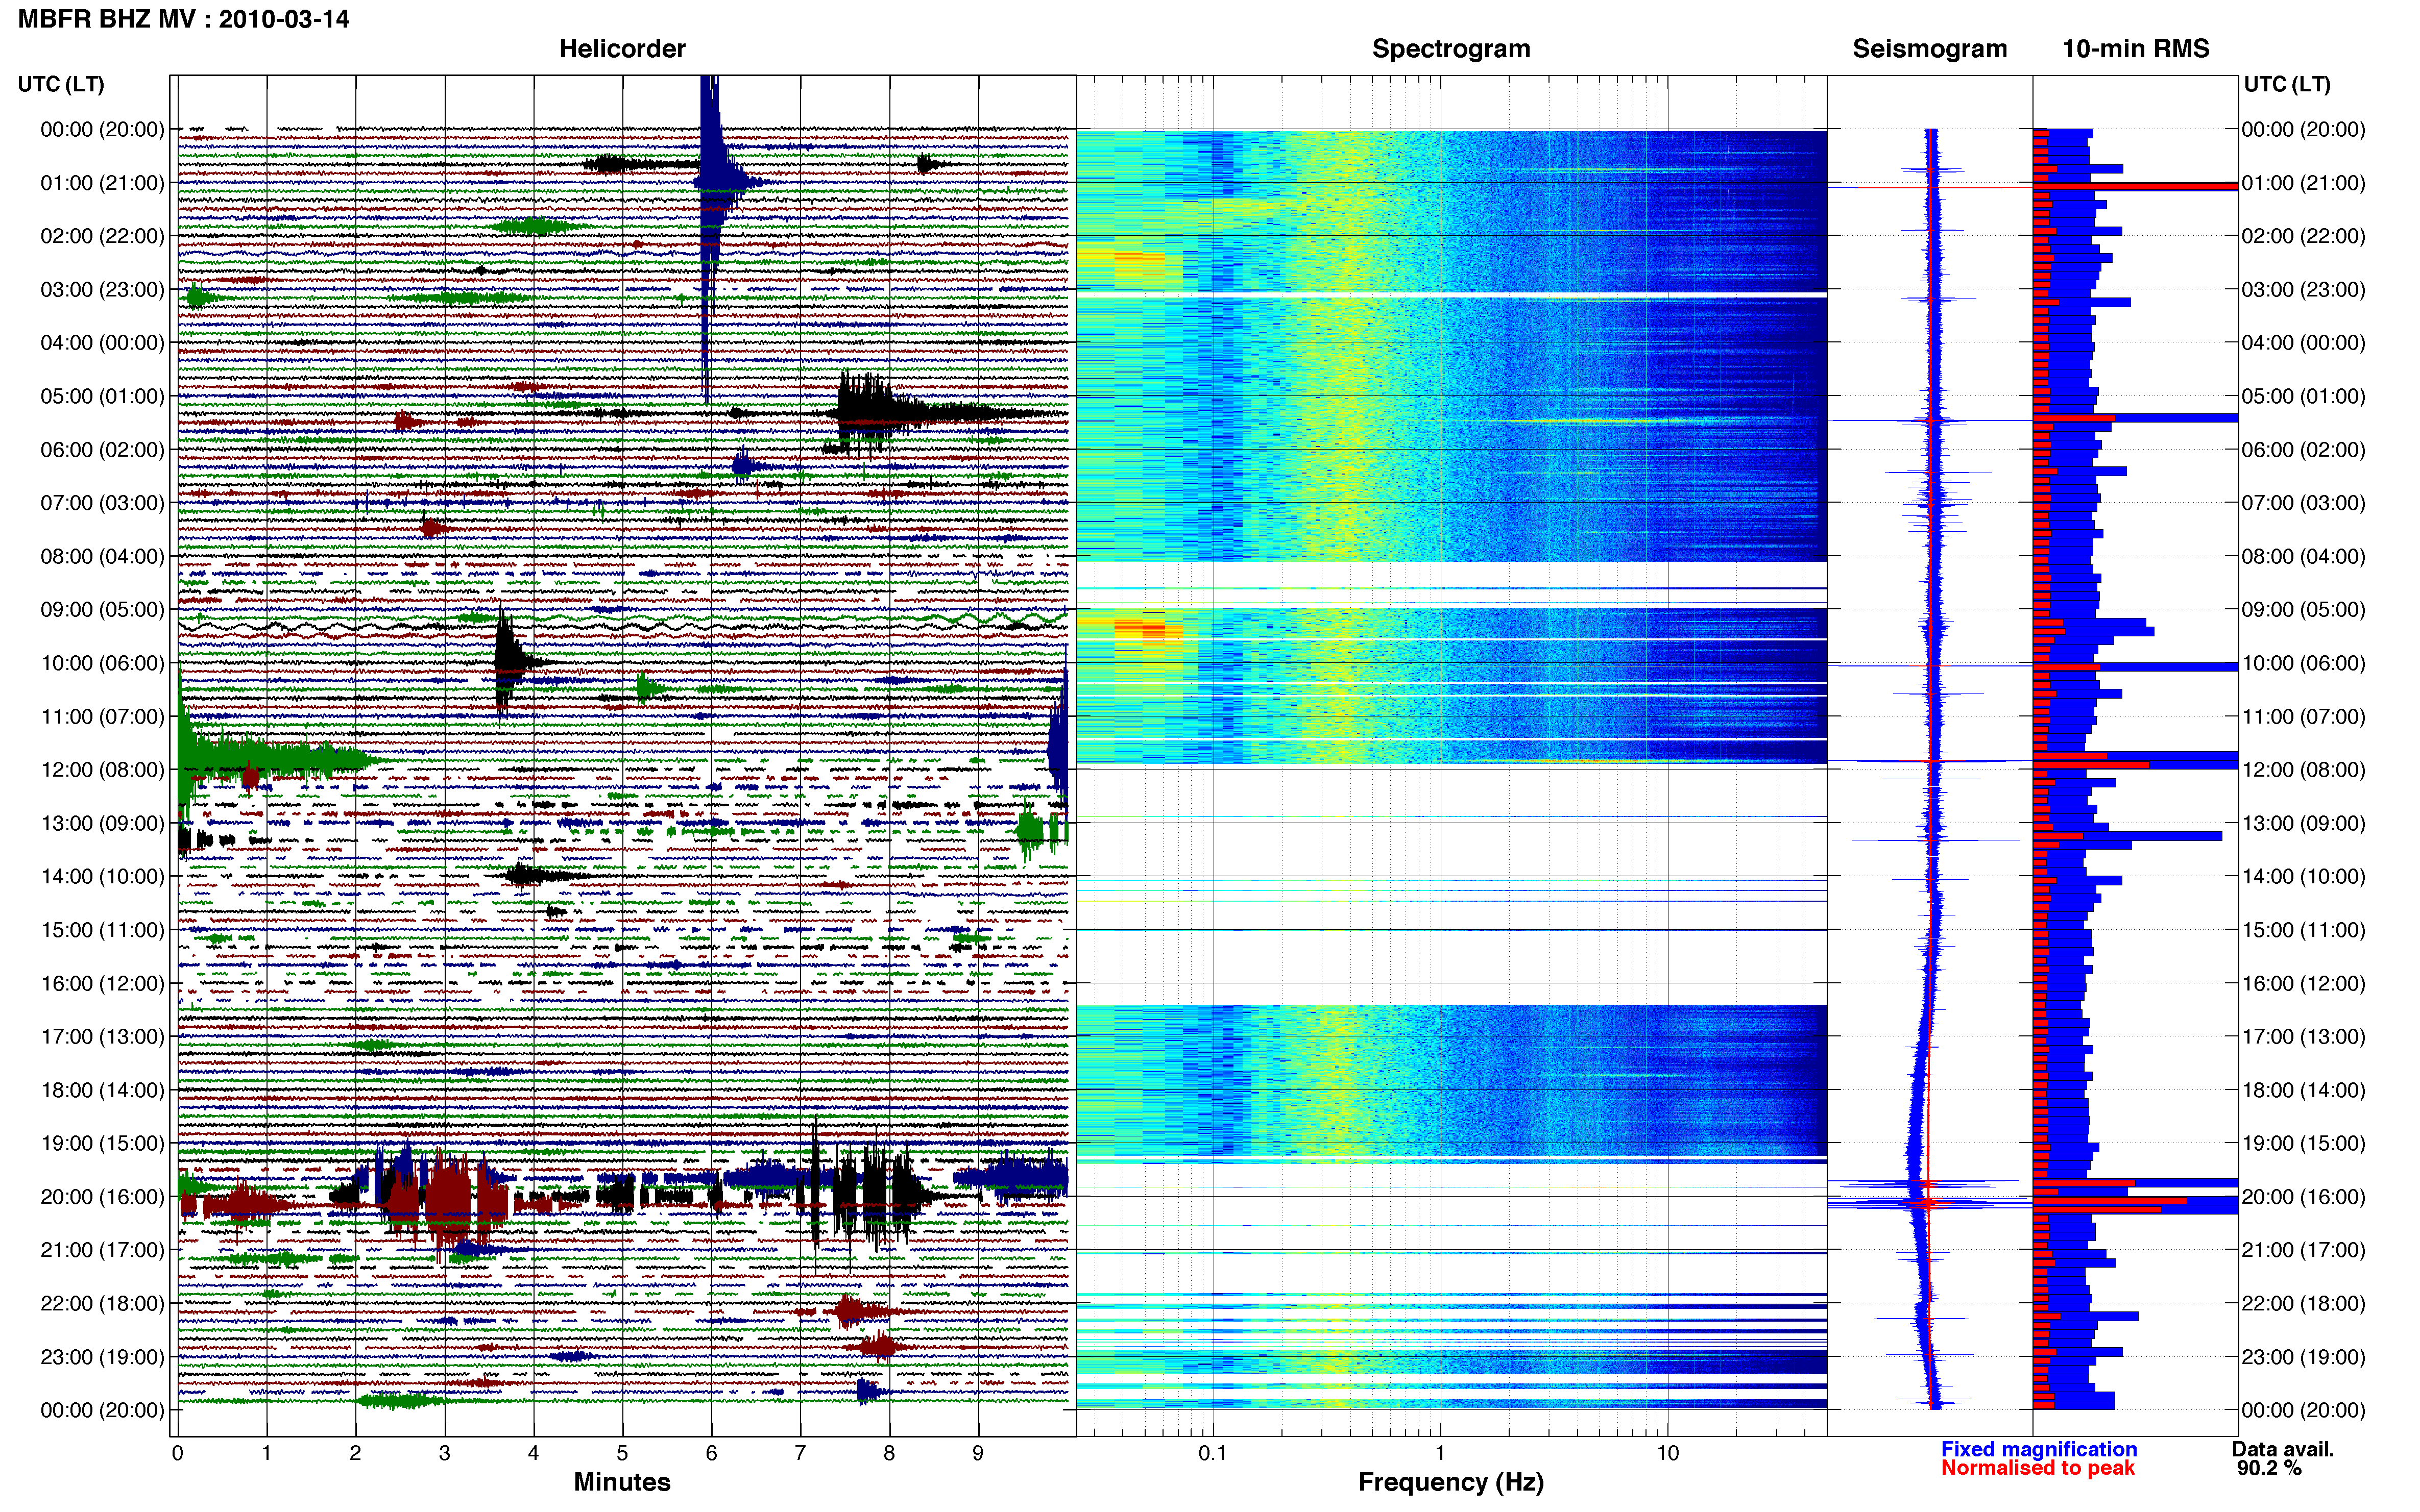Click the 'Data avail.' label
2420x1512 pixels.
click(2283, 1449)
